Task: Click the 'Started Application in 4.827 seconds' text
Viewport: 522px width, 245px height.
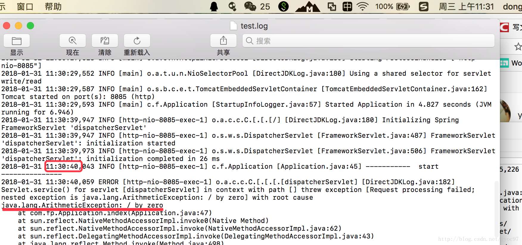Action: [398, 104]
